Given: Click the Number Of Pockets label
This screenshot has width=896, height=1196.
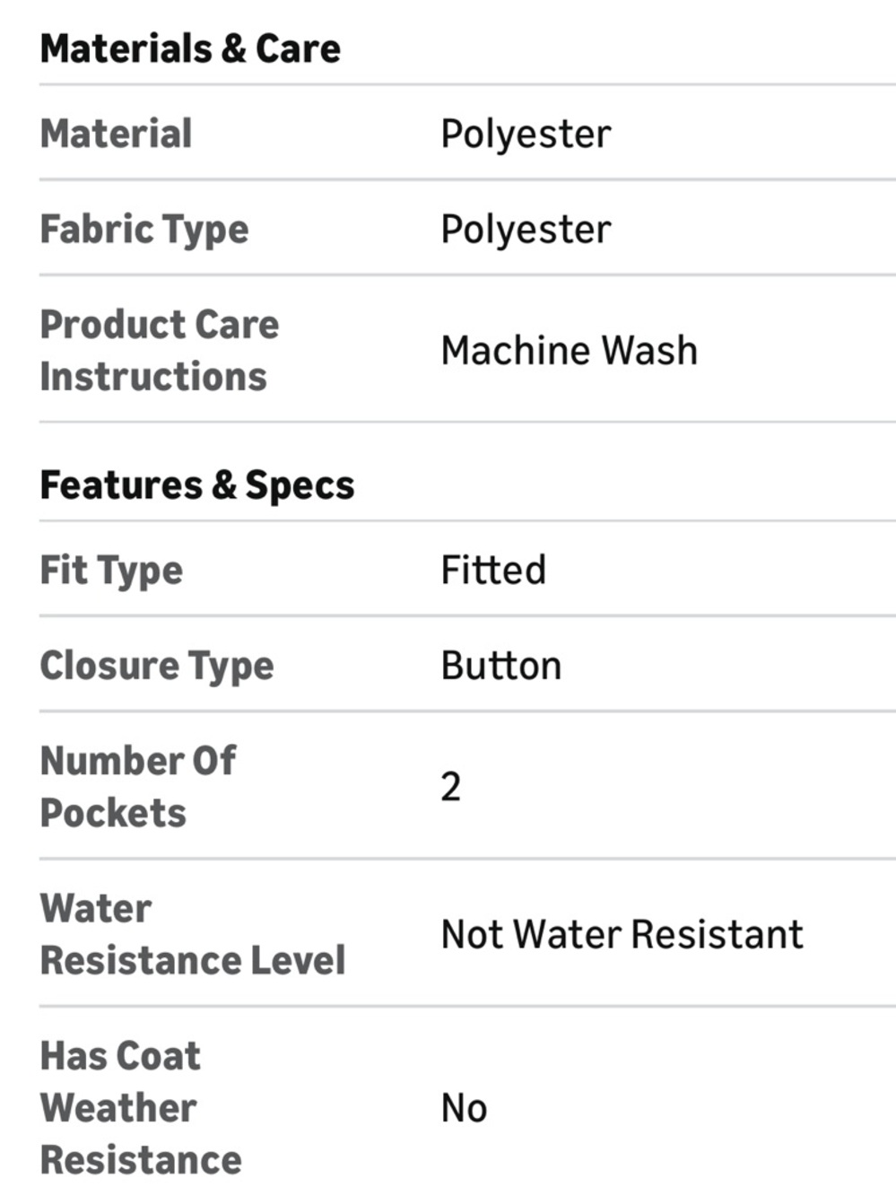Looking at the screenshot, I should 138,787.
